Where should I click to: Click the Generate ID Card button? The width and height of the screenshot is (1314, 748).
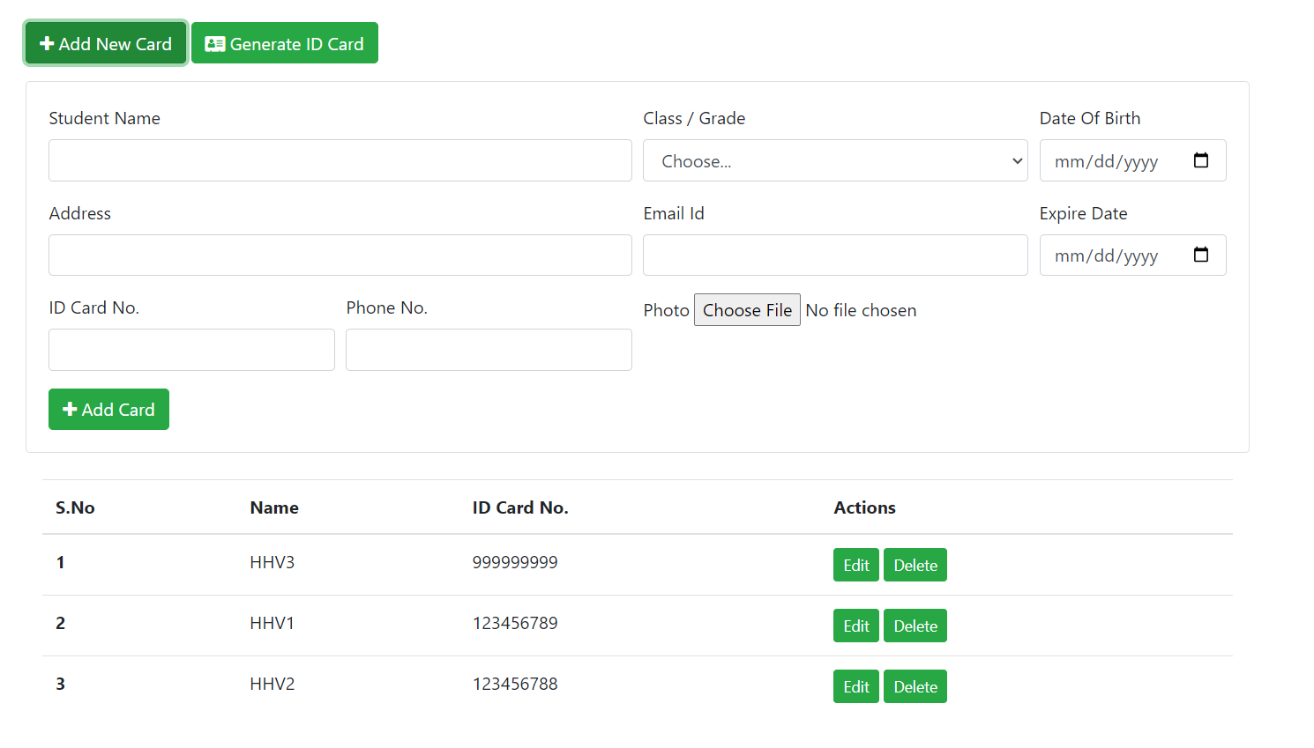(x=284, y=44)
